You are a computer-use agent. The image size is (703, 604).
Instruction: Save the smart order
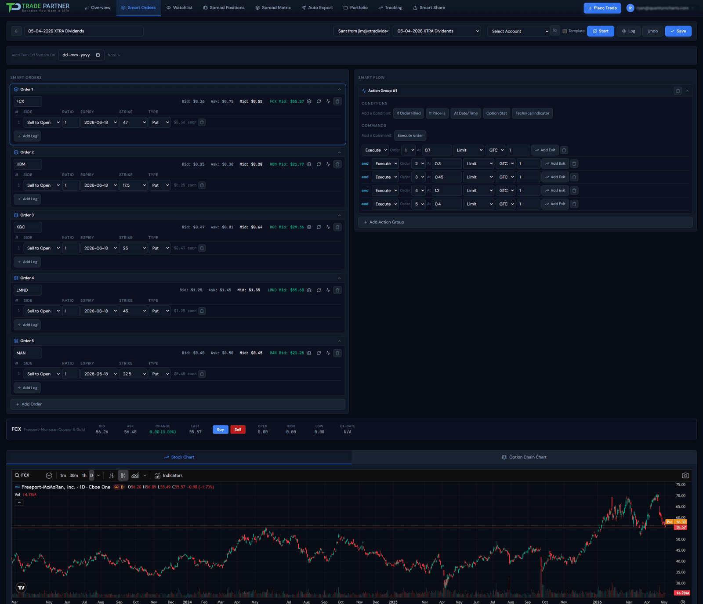[x=678, y=31]
